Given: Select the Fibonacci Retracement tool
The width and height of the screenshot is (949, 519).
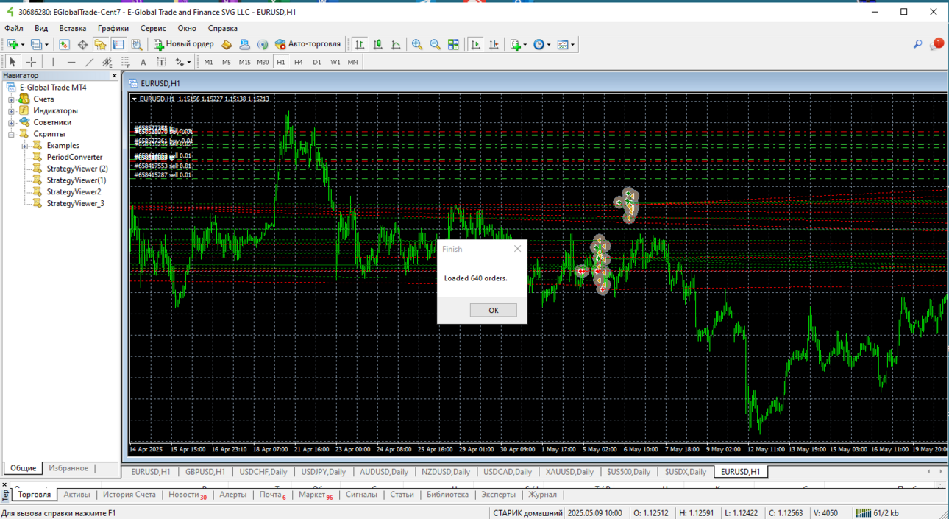Looking at the screenshot, I should click(x=125, y=62).
